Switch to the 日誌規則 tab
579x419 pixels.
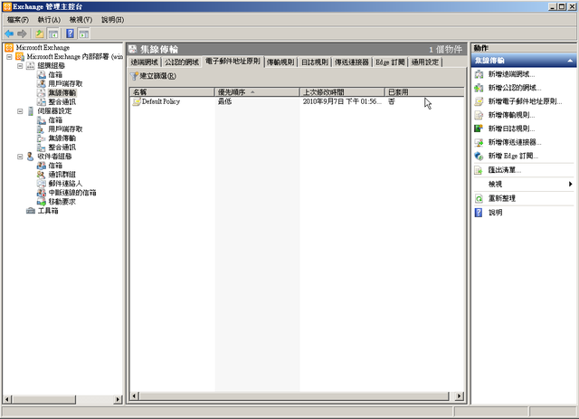tap(315, 62)
